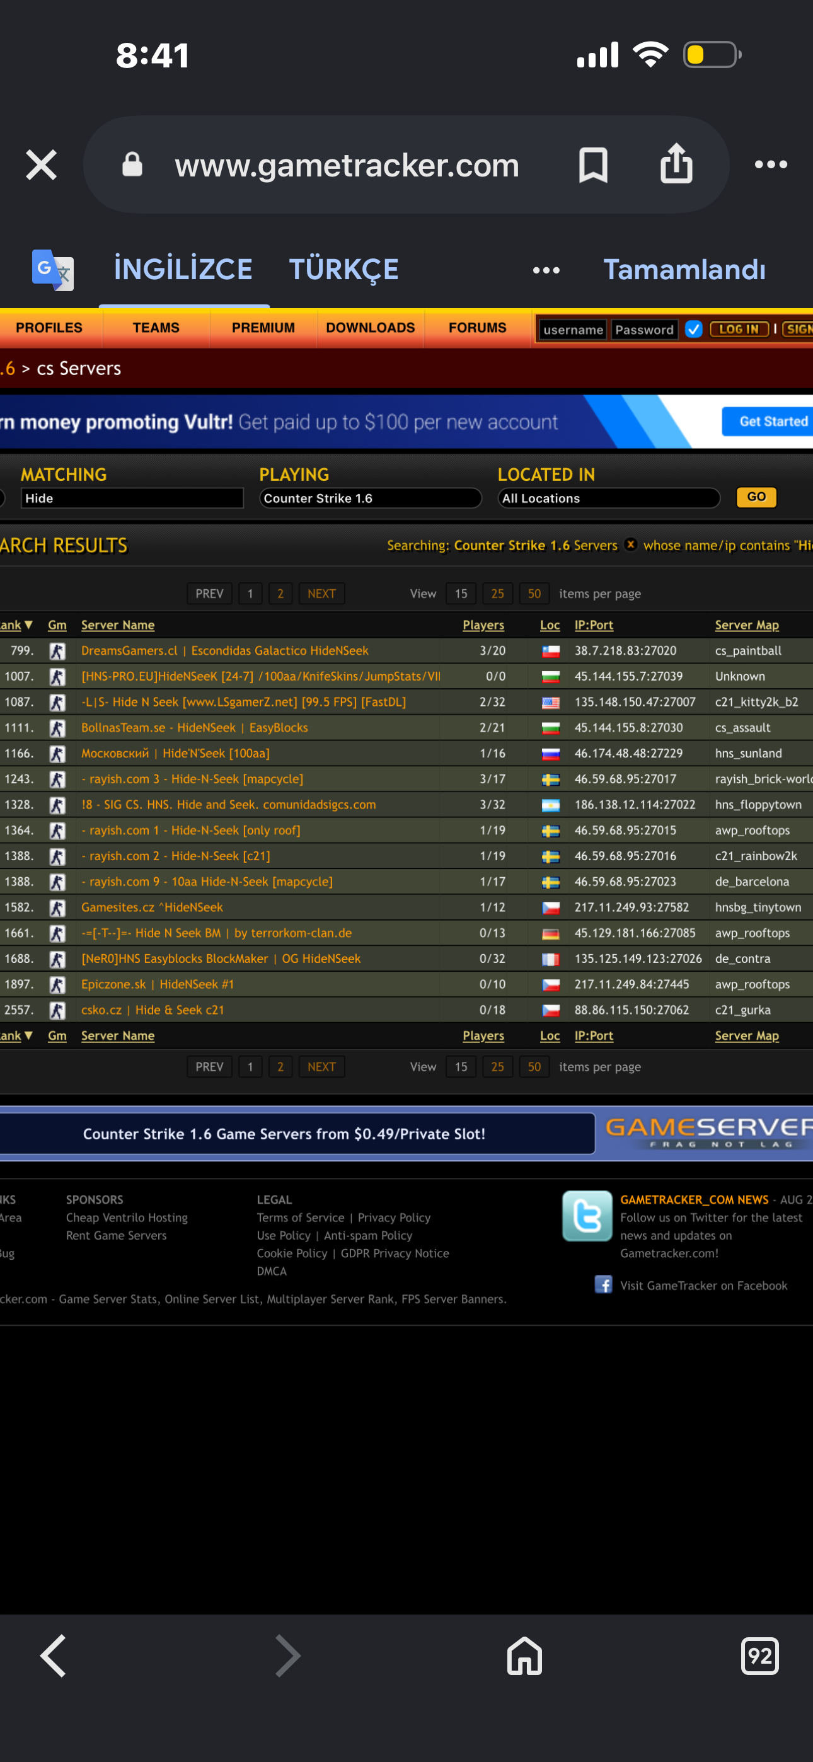The image size is (813, 1762).
Task: Tap the game icon for DreamsGamers.cl row
Action: (57, 650)
